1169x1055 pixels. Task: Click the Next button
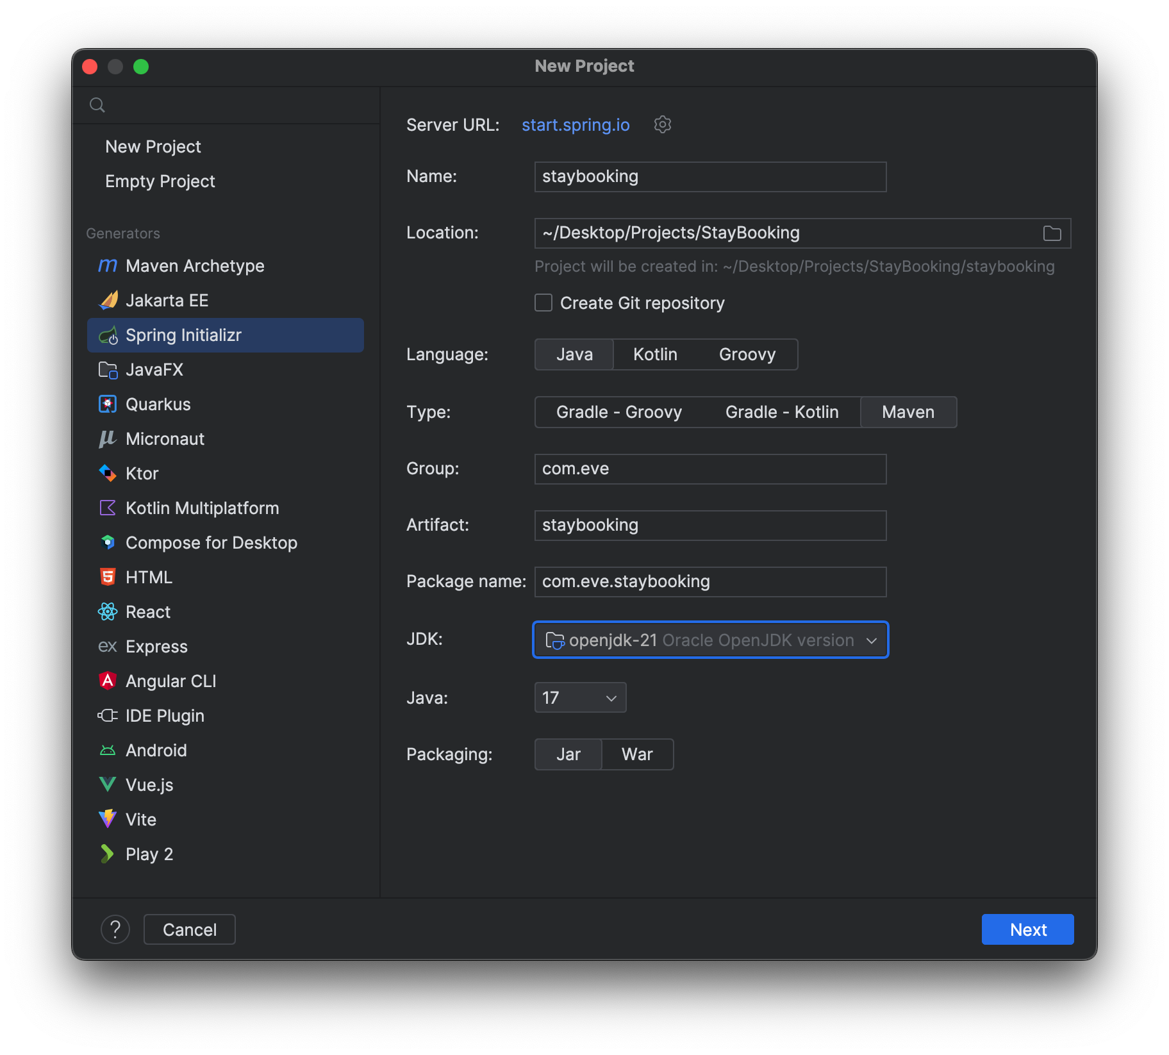(x=1027, y=929)
